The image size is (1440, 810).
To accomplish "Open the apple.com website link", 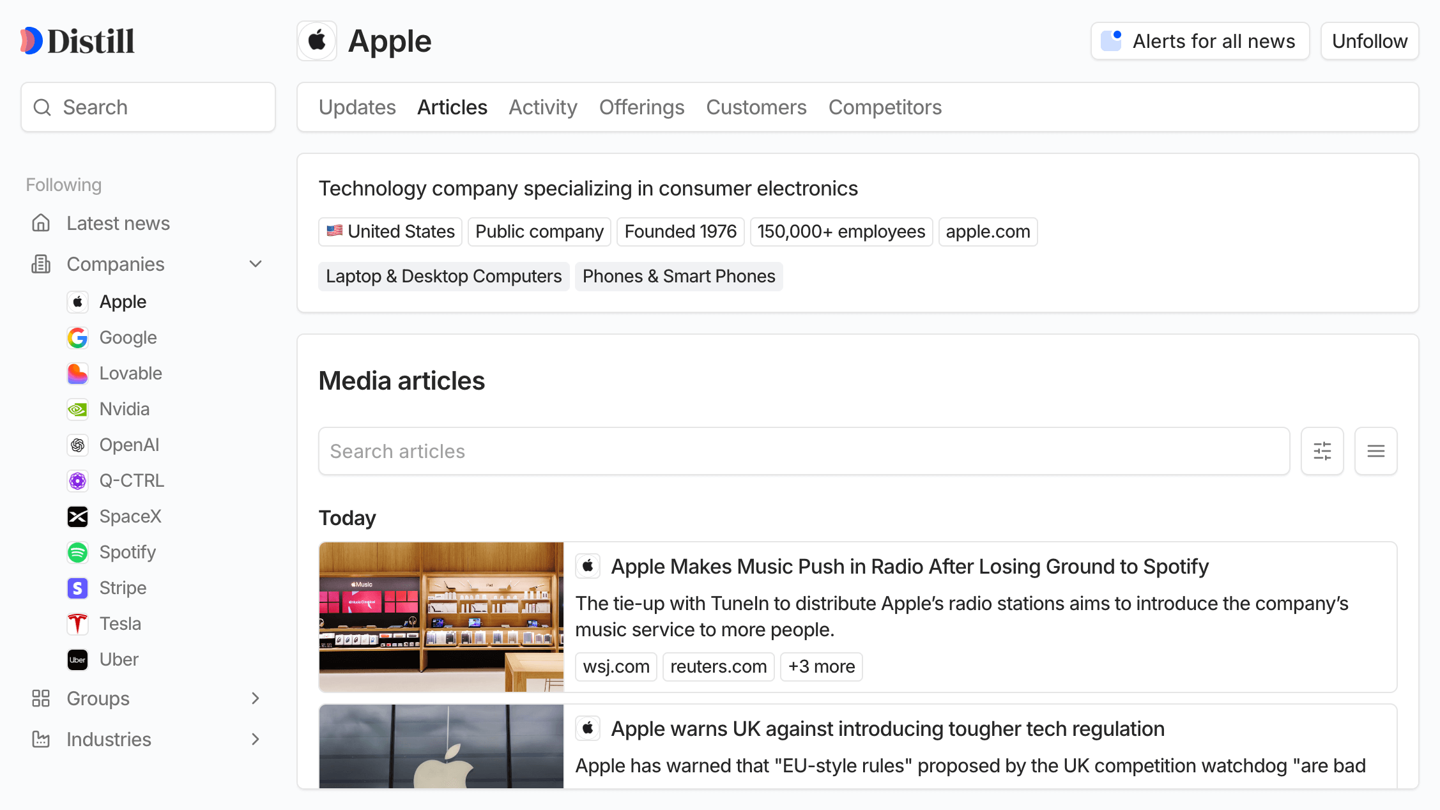I will (x=988, y=231).
